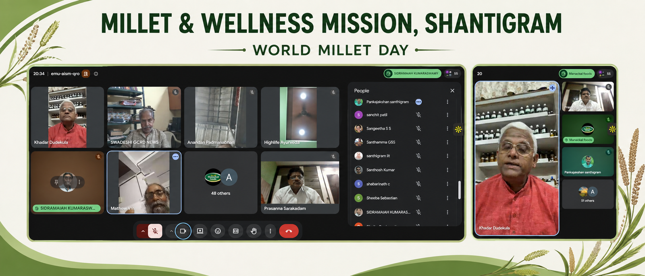Expand audio settings chevron beside microphone
Image resolution: width=645 pixels, height=276 pixels.
143,231
